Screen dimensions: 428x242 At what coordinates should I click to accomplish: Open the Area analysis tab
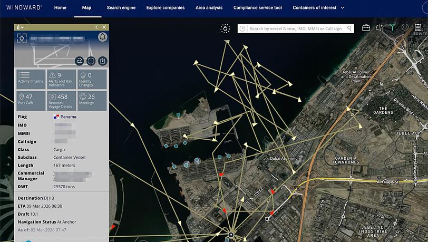209,8
